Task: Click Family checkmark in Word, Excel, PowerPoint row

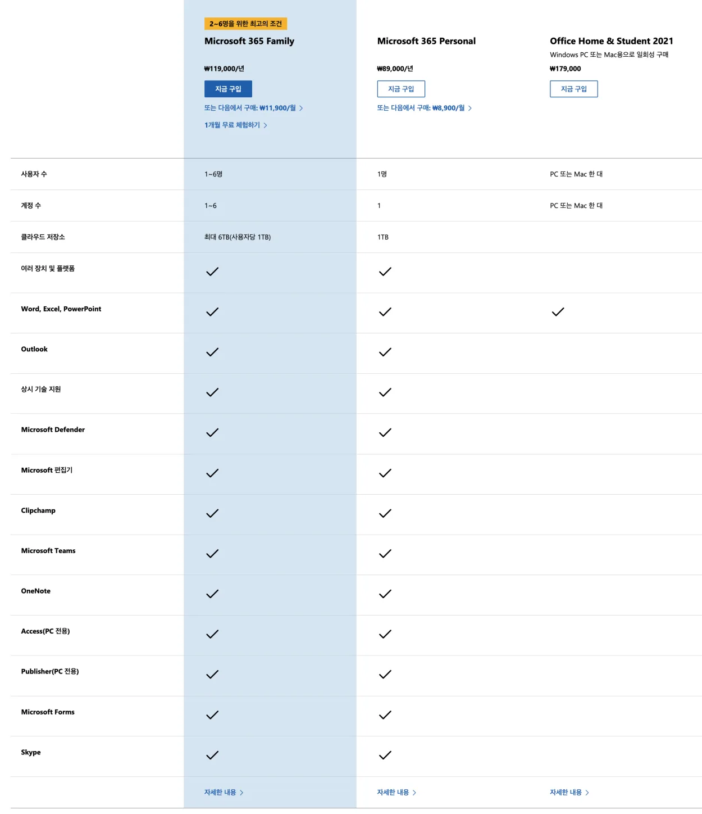Action: click(x=212, y=312)
